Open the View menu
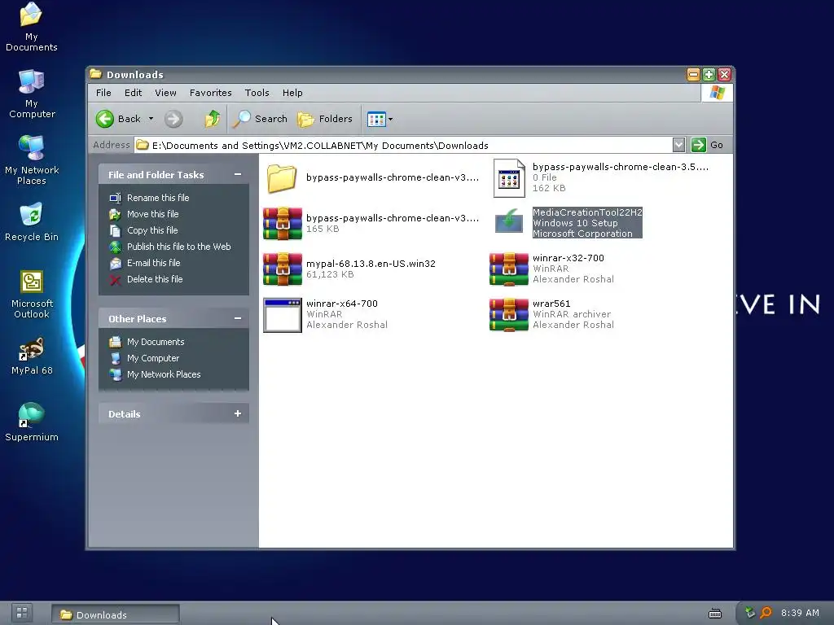This screenshot has height=625, width=834. [x=165, y=93]
